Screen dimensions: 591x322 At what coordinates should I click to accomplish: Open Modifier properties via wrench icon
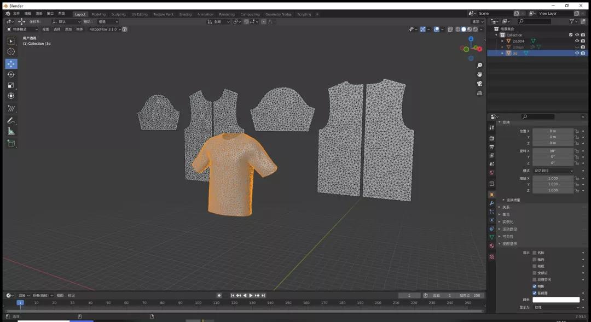coord(491,202)
